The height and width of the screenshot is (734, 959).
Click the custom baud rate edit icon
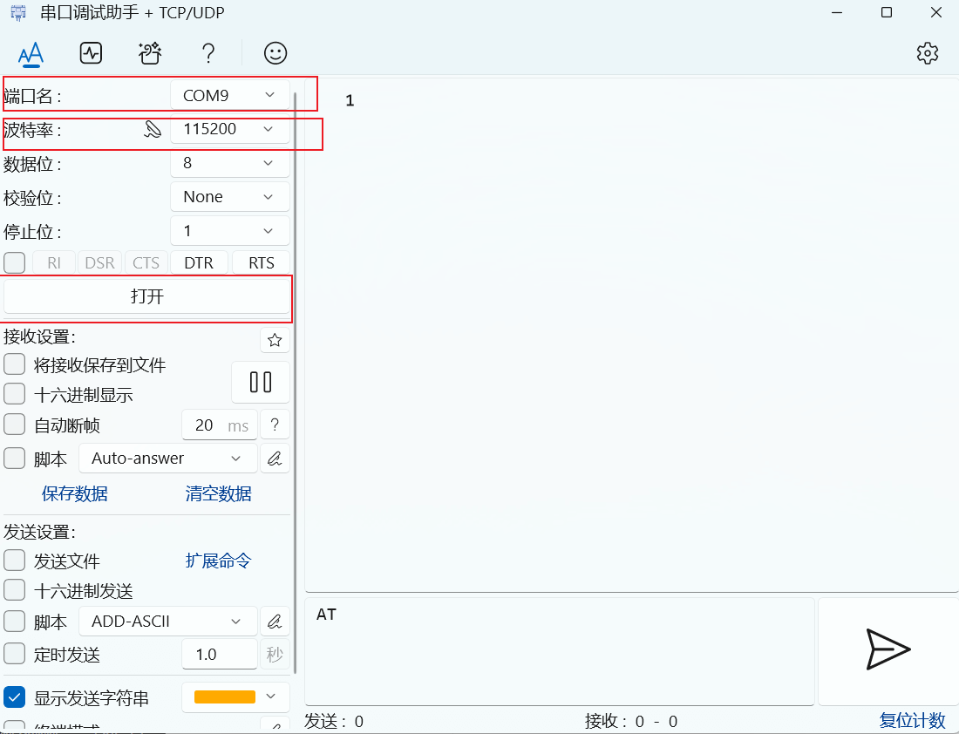[153, 130]
